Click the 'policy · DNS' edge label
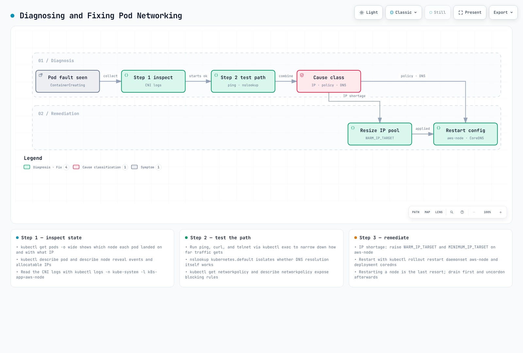This screenshot has width=523, height=353. pyautogui.click(x=413, y=76)
